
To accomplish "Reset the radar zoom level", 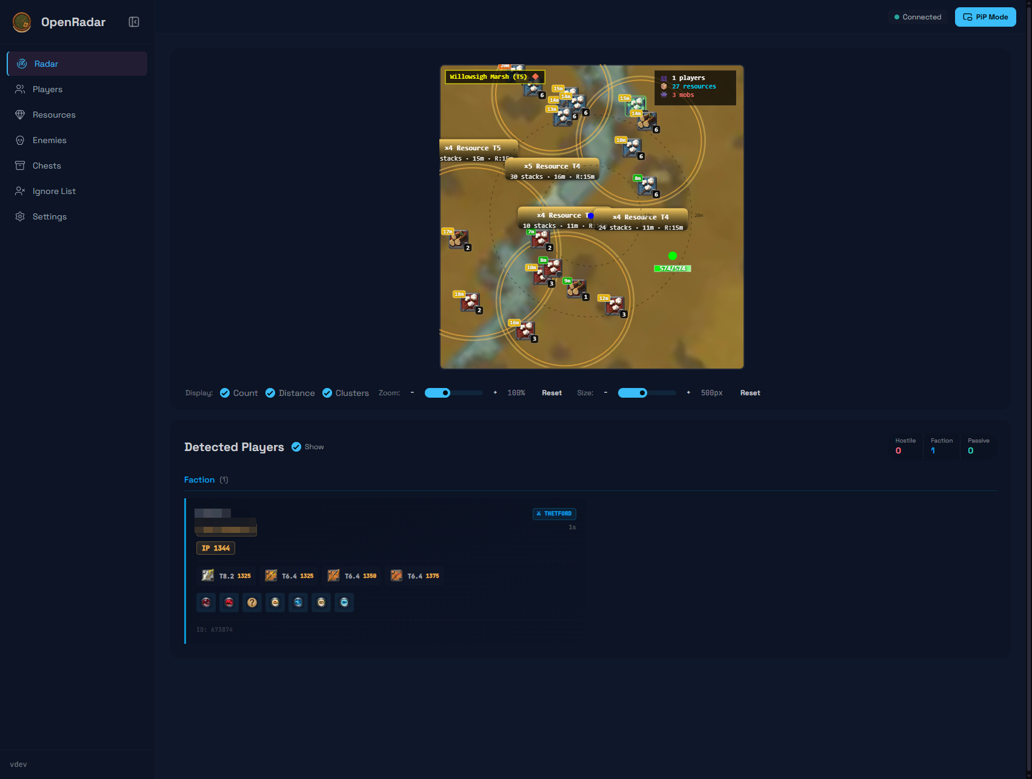I will [x=551, y=393].
